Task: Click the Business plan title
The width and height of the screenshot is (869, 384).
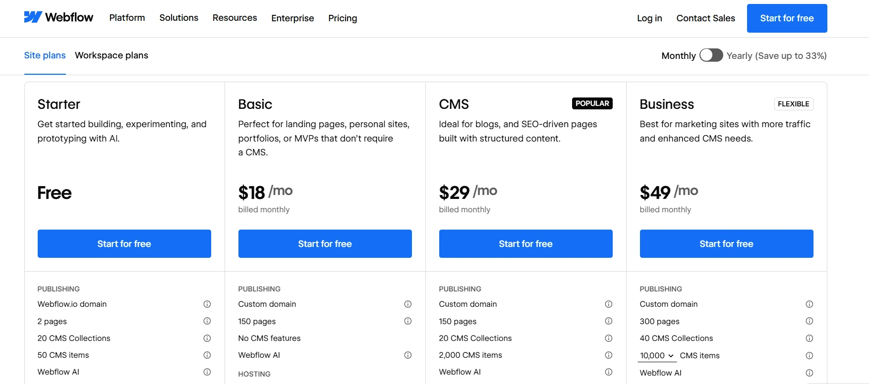Action: coord(667,104)
